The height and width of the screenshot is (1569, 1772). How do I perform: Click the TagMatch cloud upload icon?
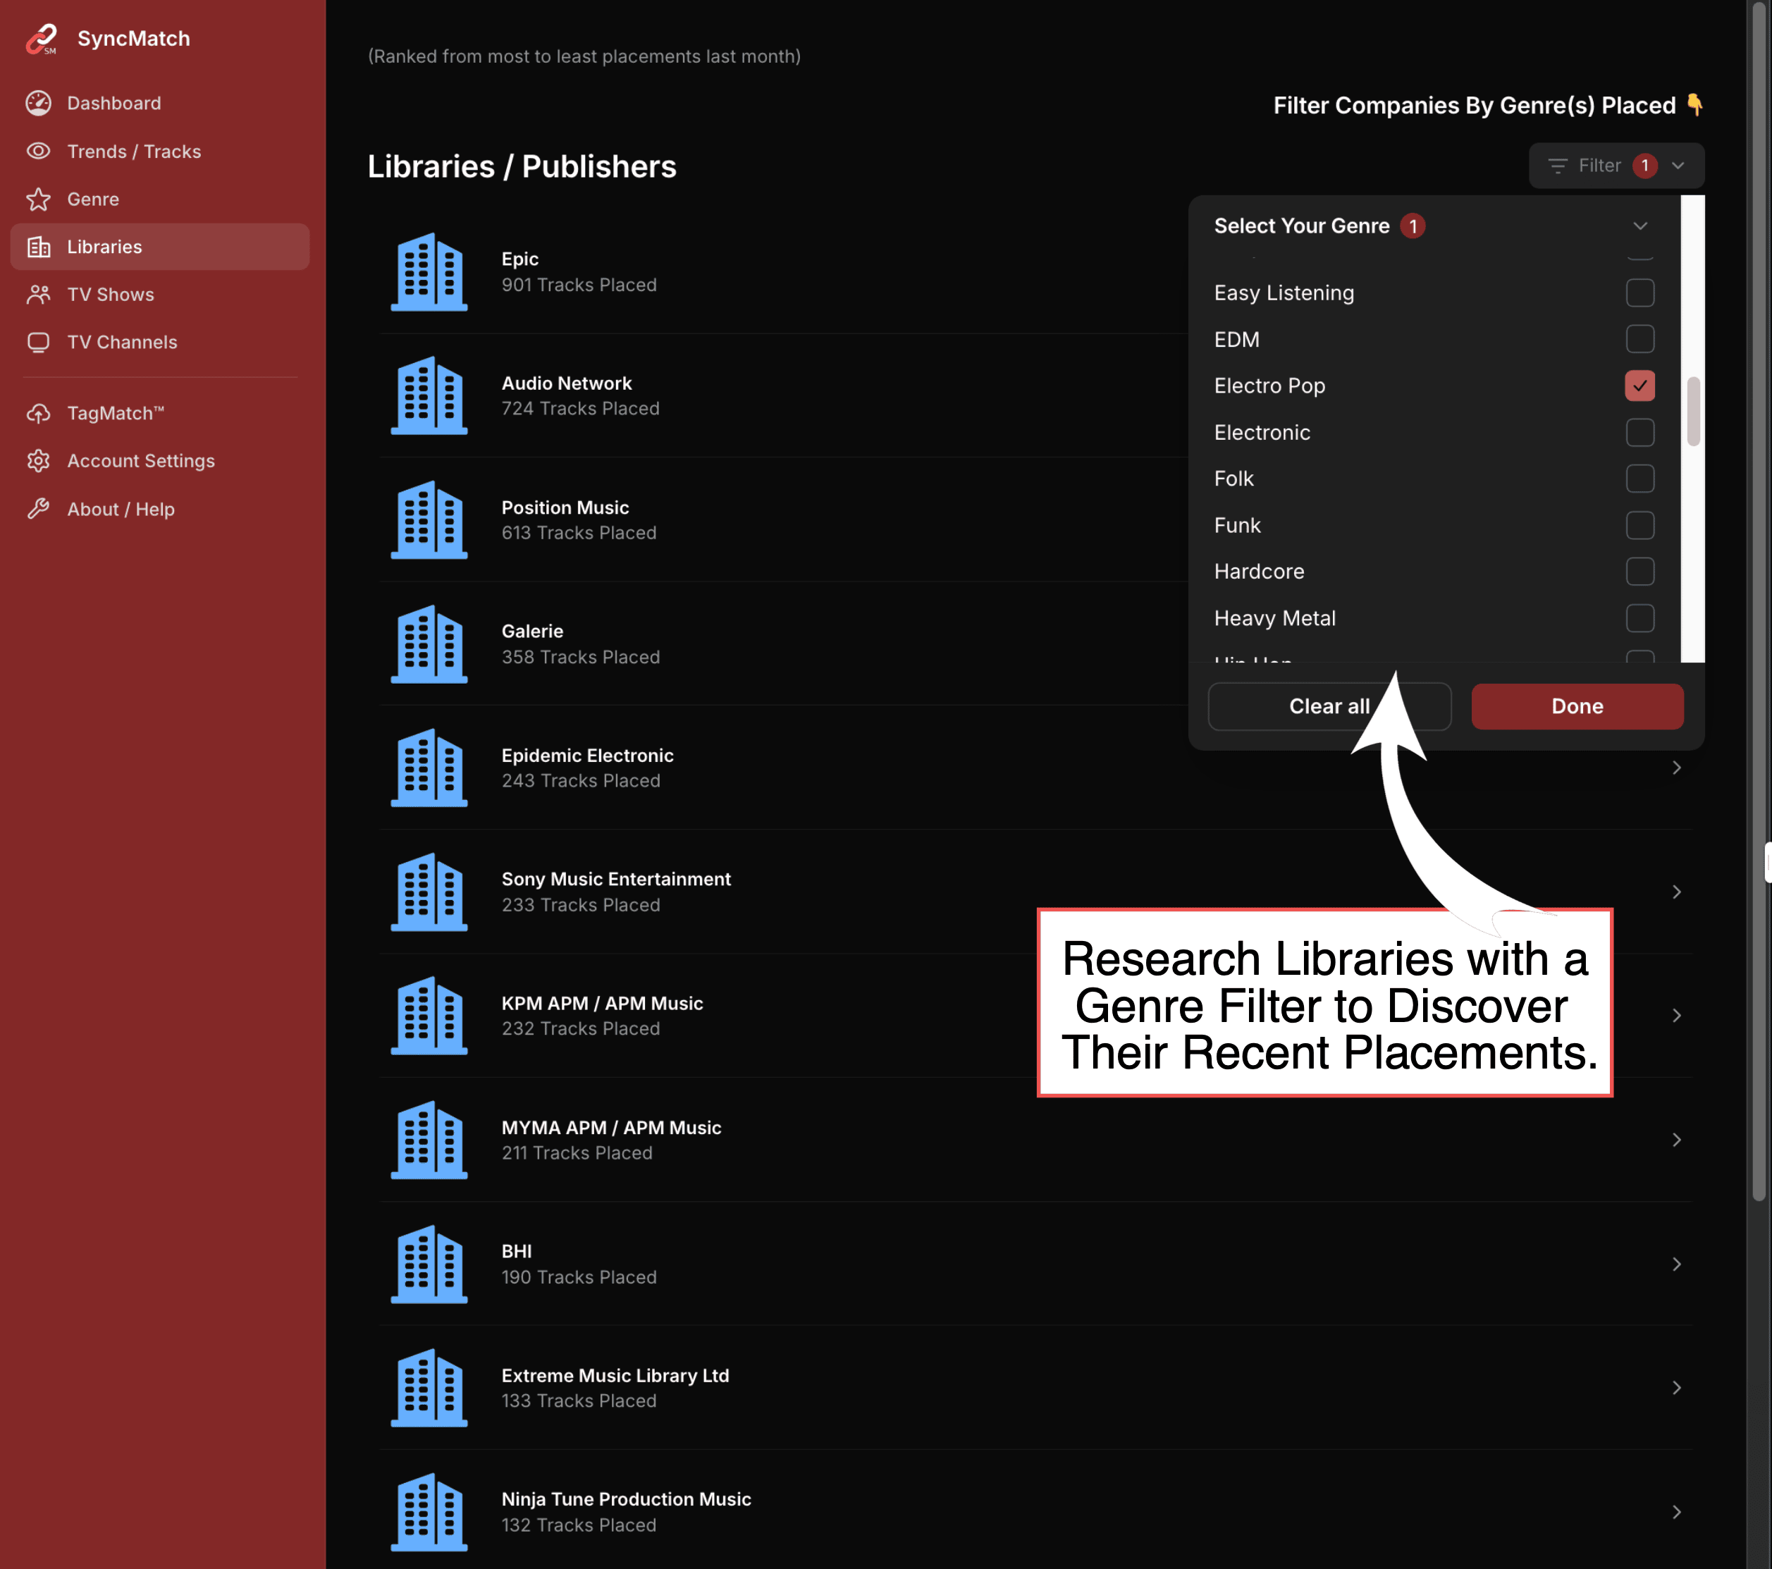click(38, 414)
